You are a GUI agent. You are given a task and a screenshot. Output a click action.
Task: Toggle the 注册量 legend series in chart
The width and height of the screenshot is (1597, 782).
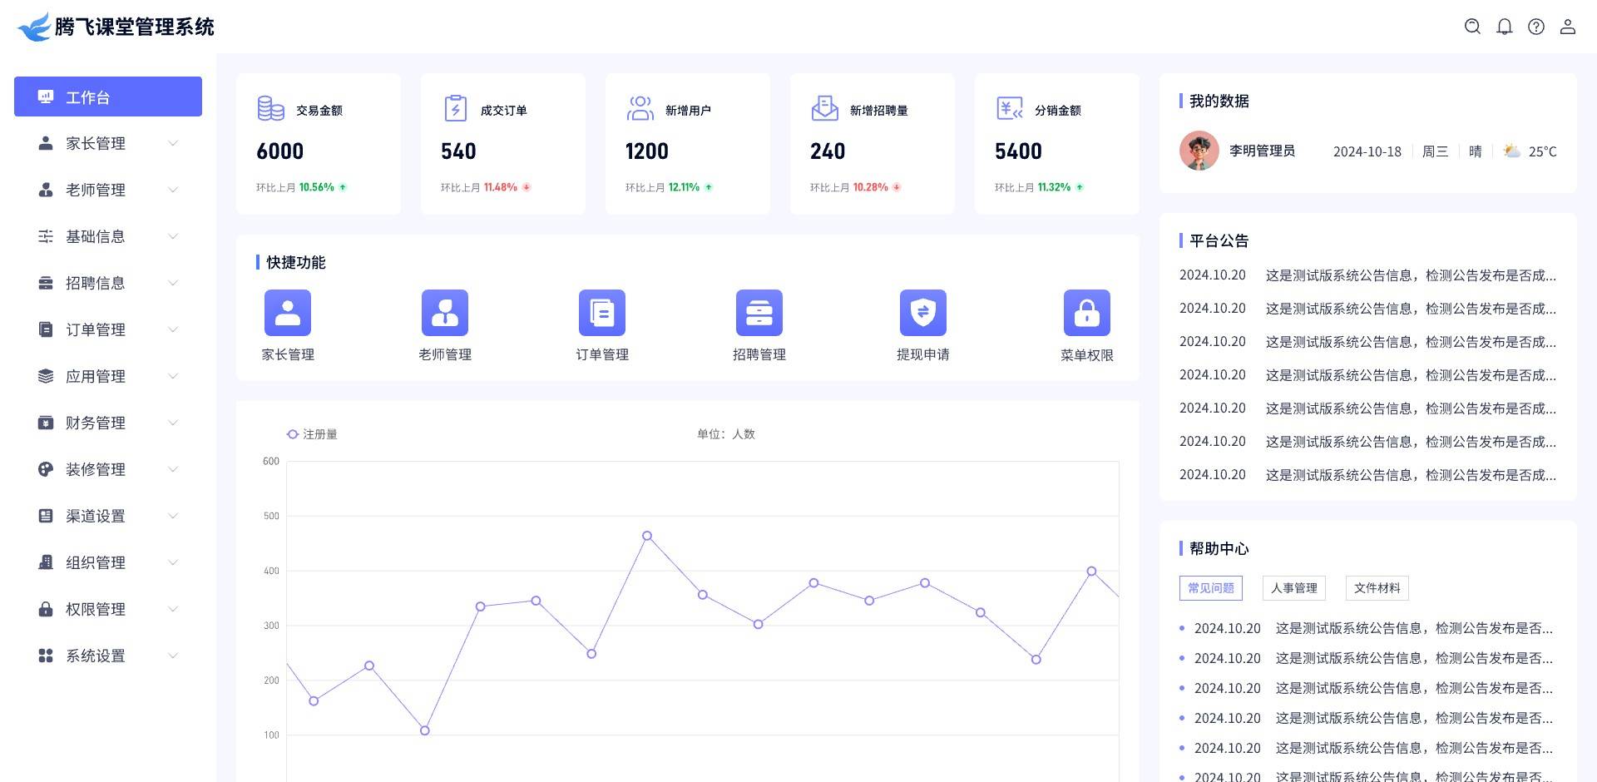(x=312, y=434)
